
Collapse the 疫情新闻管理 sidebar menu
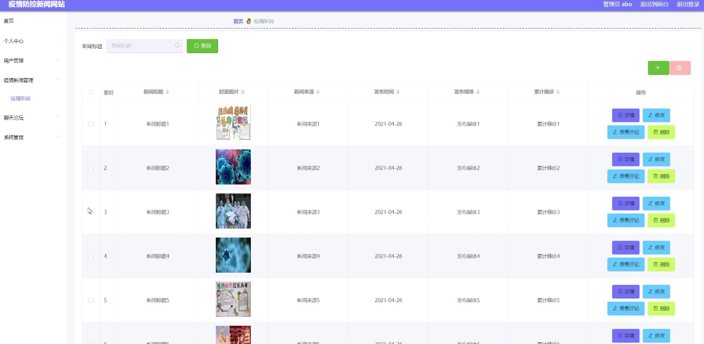[33, 80]
